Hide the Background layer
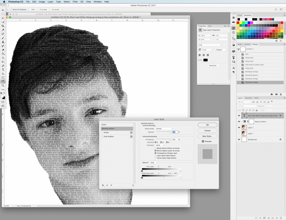The image size is (286, 220). pyautogui.click(x=239, y=140)
